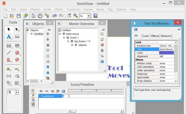
Task: Toggle the clock Score/Timeline view button
Action: [40, 16]
